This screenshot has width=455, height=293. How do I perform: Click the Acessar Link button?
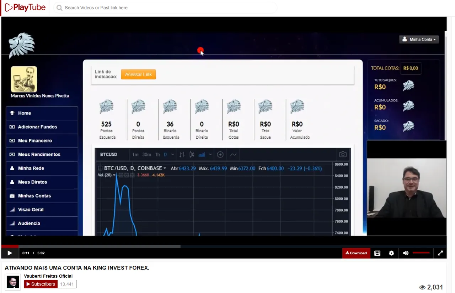coord(138,74)
